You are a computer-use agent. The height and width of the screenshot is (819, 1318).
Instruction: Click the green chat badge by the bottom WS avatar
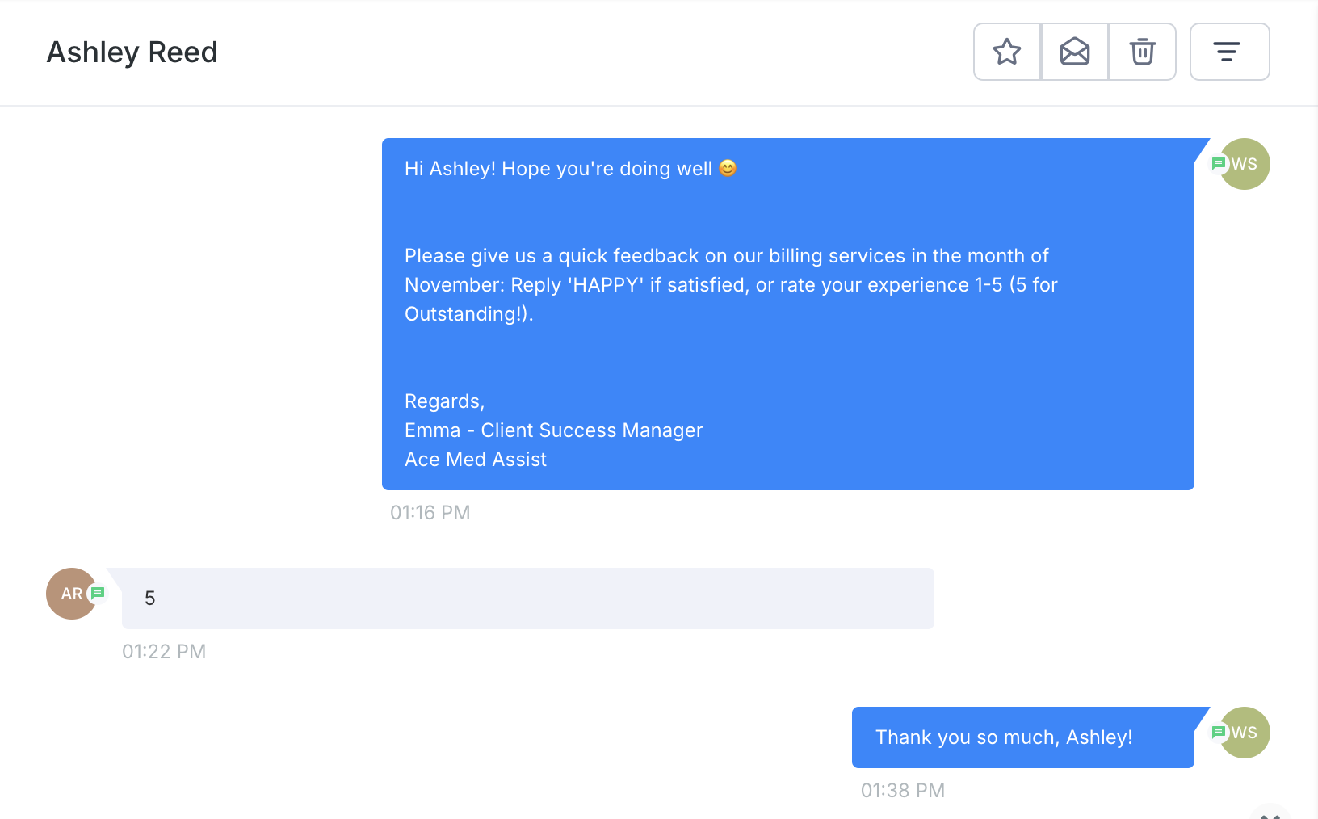[1219, 732]
